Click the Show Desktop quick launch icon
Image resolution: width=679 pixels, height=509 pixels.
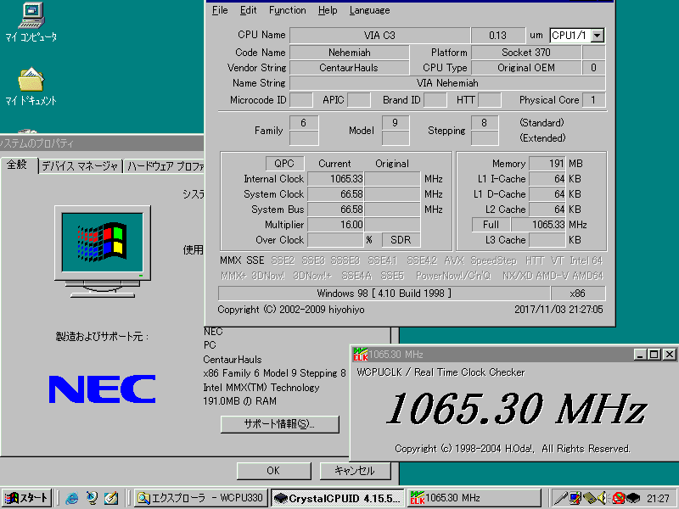click(111, 498)
